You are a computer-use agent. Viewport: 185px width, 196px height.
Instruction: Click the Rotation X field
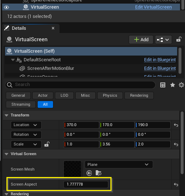[x=81, y=135]
